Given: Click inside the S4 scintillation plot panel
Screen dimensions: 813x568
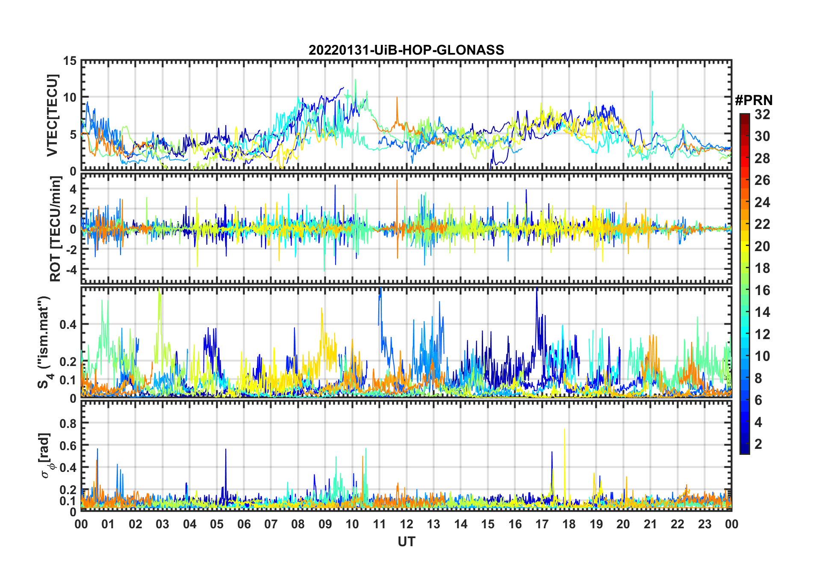Looking at the screenshot, I should pos(406,342).
